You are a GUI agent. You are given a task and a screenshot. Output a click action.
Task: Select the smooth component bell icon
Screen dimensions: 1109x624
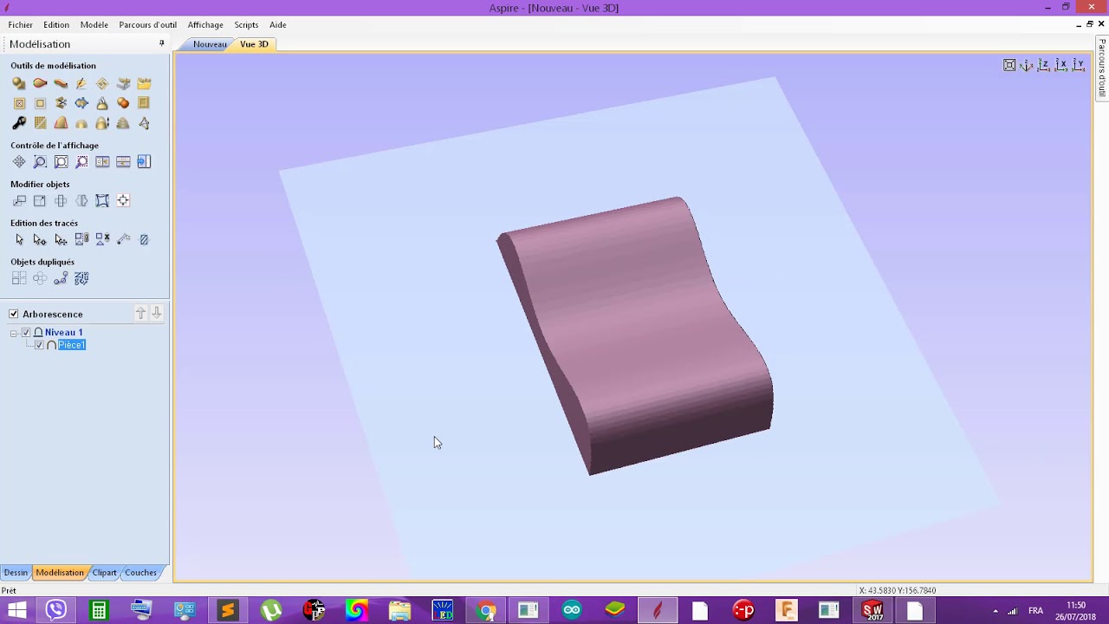coord(102,103)
